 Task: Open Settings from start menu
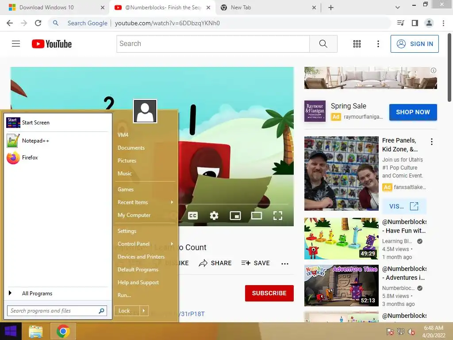127,231
